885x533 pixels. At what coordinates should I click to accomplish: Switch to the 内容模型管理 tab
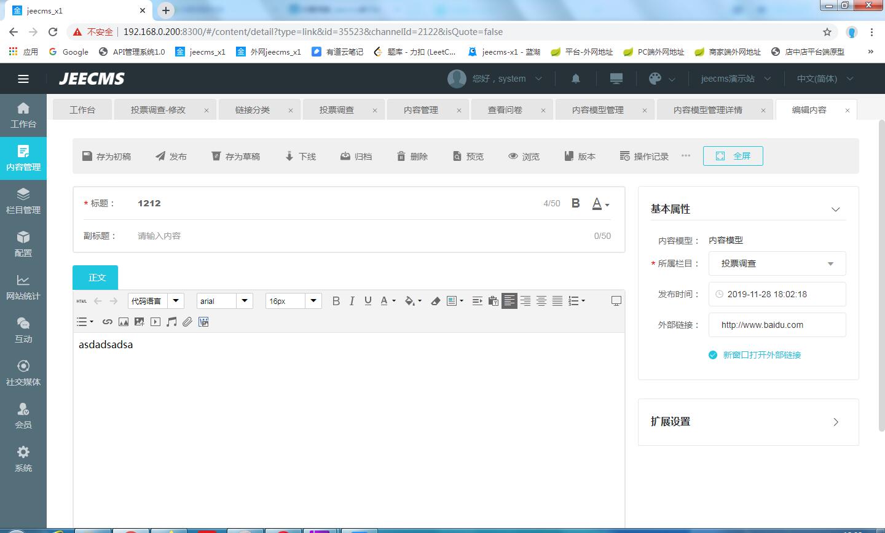click(597, 110)
